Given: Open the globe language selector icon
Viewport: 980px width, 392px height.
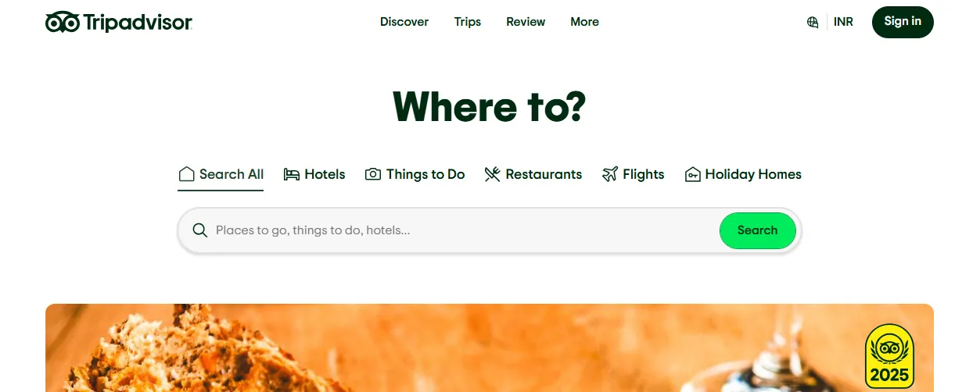Looking at the screenshot, I should coord(813,22).
